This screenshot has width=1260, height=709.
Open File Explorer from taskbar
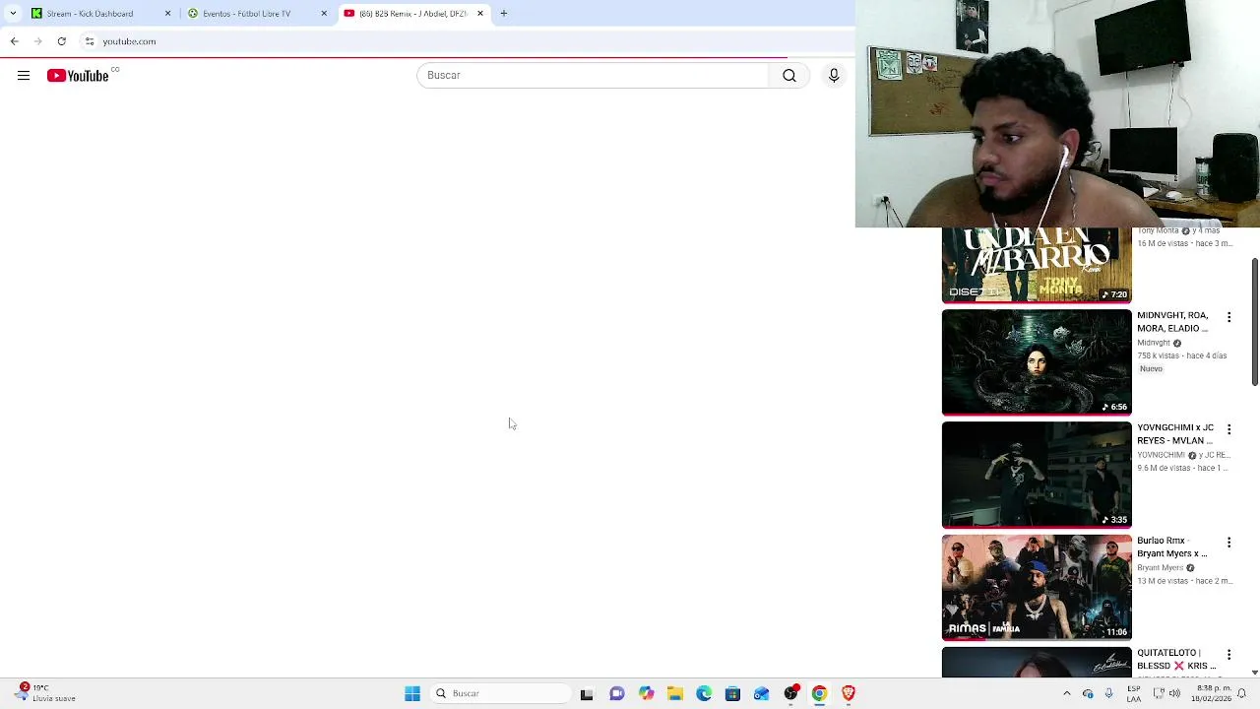pos(674,694)
